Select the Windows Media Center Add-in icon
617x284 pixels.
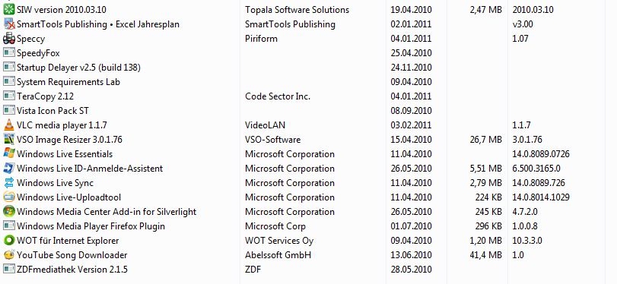8,212
